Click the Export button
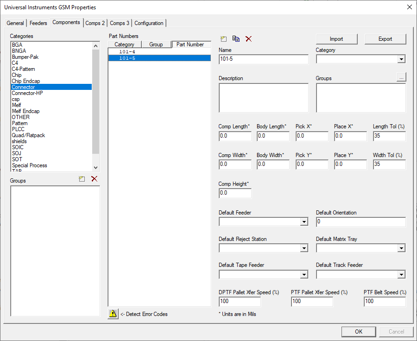Image resolution: width=417 pixels, height=341 pixels. (385, 39)
